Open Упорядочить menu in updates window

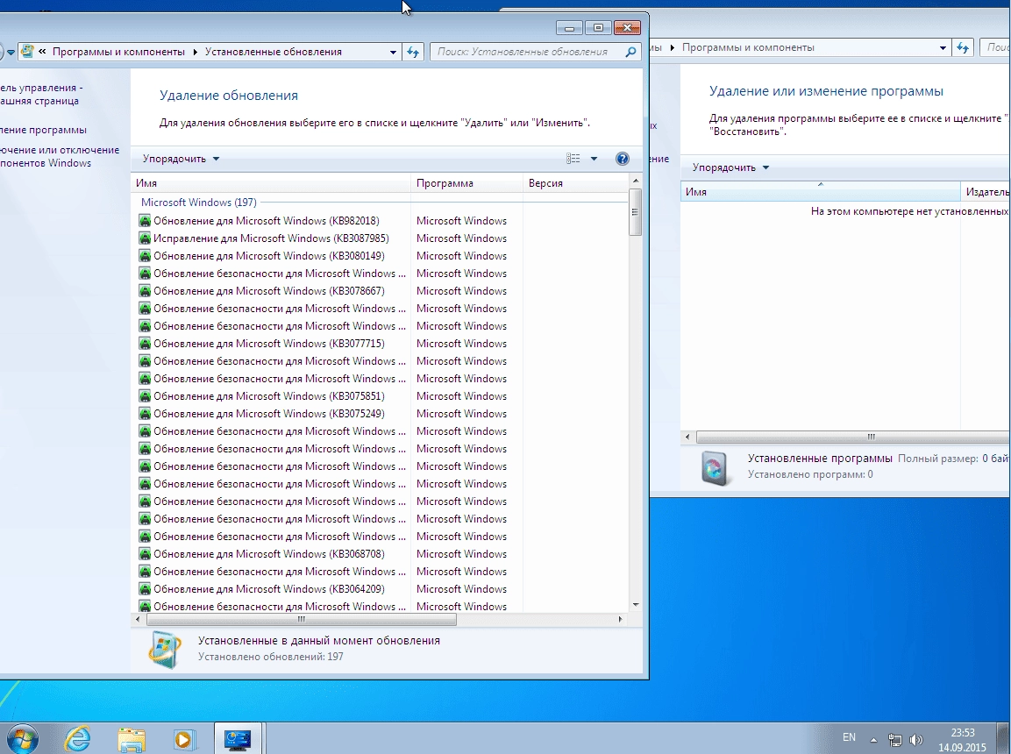tap(182, 159)
